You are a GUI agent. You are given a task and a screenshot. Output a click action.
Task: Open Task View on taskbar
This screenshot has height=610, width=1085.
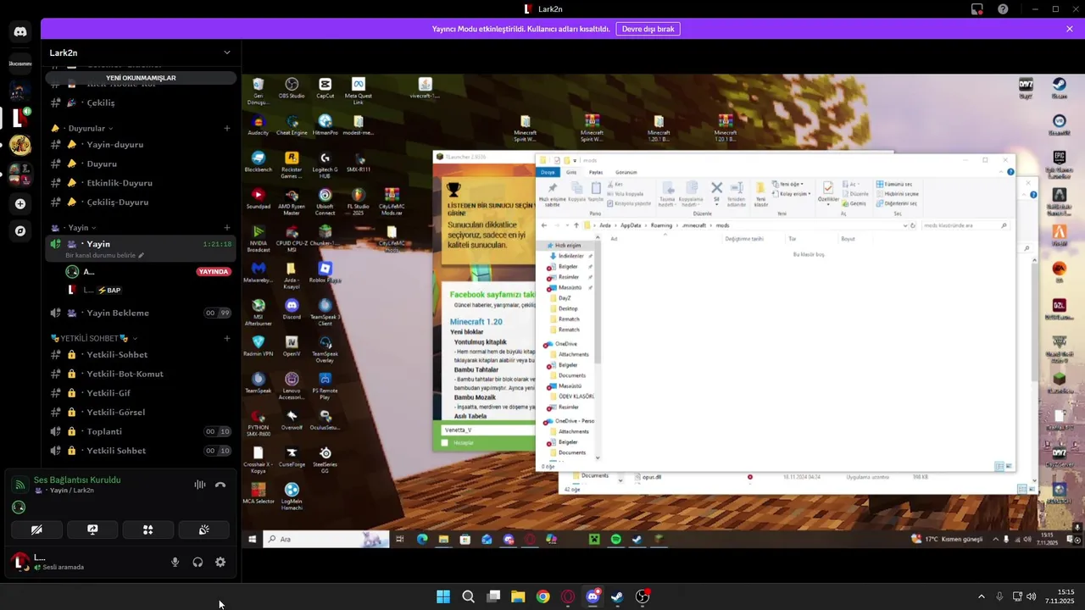coord(493,596)
